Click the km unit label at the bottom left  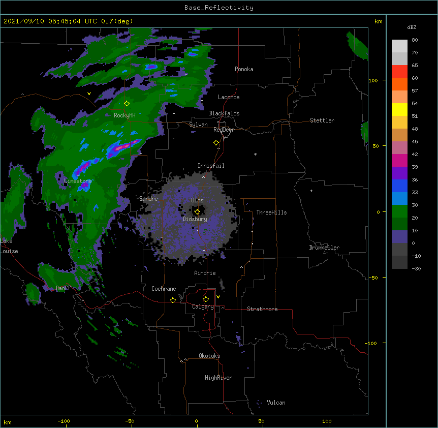pos(8,422)
